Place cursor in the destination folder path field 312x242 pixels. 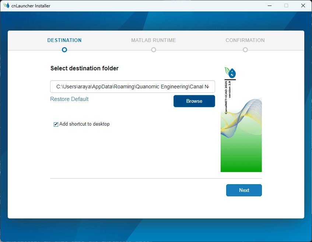pyautogui.click(x=132, y=86)
